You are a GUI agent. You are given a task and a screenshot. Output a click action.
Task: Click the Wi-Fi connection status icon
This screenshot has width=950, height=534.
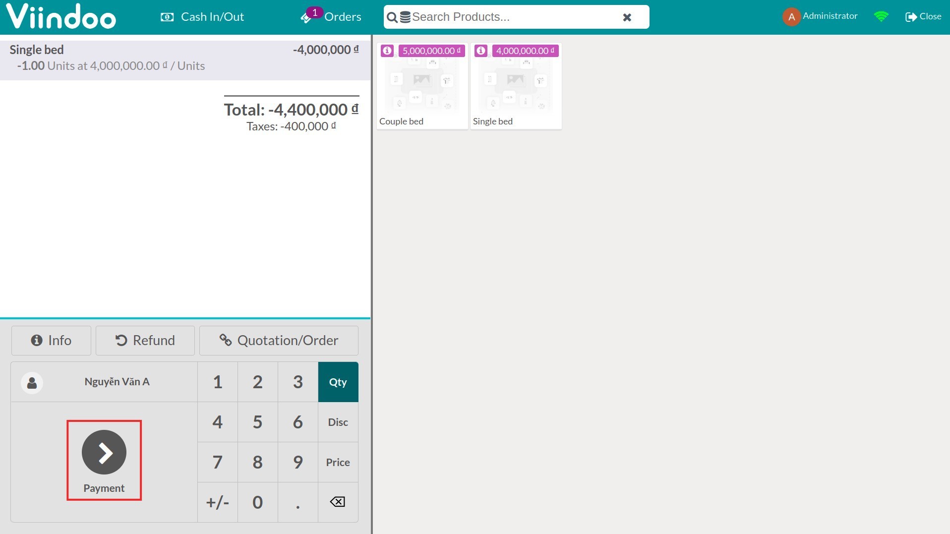881,17
